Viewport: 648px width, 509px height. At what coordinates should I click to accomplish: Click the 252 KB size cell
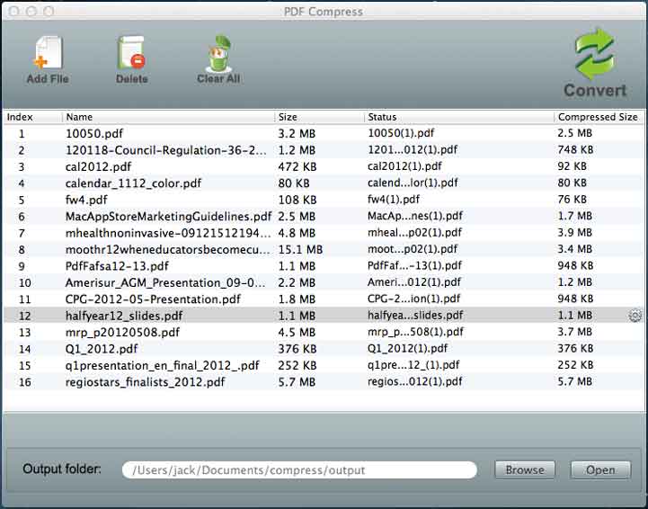pos(297,365)
